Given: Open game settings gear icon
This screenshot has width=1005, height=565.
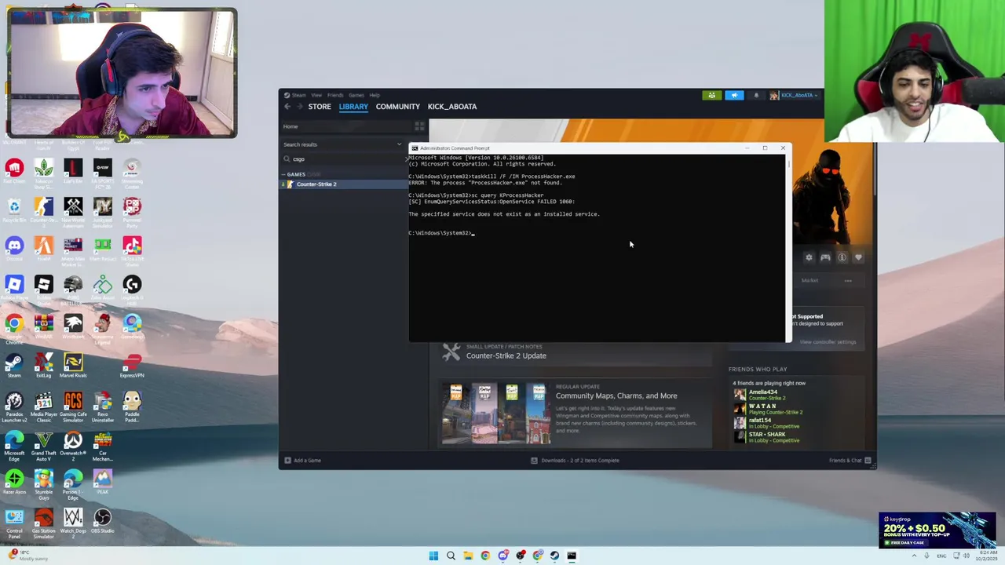Looking at the screenshot, I should (x=809, y=257).
